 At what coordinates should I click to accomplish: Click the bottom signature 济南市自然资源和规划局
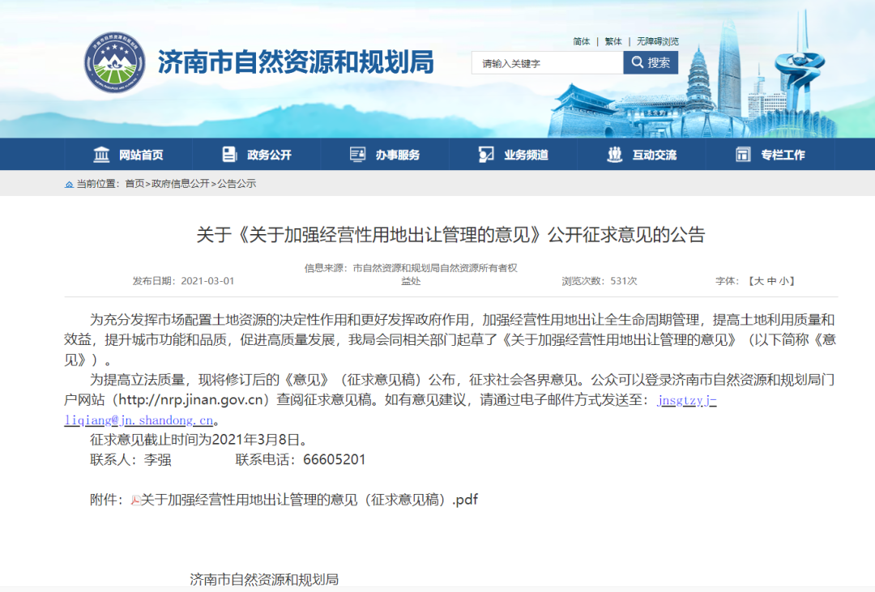point(264,580)
